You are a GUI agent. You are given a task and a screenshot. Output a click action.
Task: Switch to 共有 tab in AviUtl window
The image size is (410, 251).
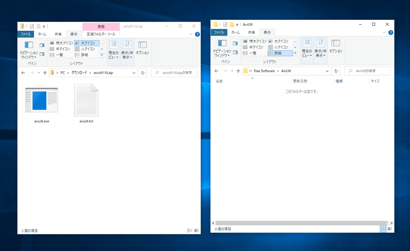[251, 32]
